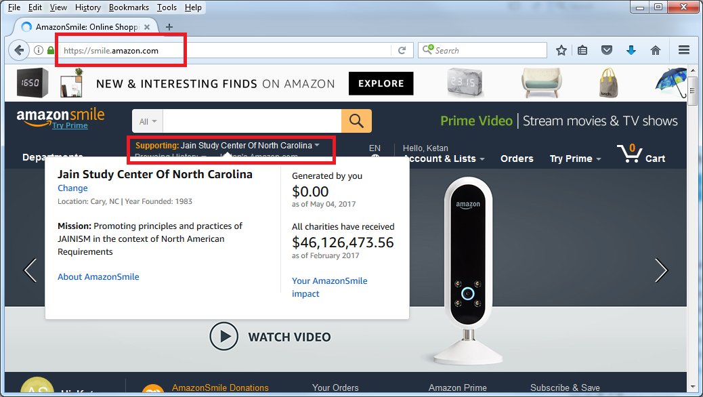This screenshot has height=397, width=703.
Task: Click Try Prime under the logo
Action: pos(70,125)
